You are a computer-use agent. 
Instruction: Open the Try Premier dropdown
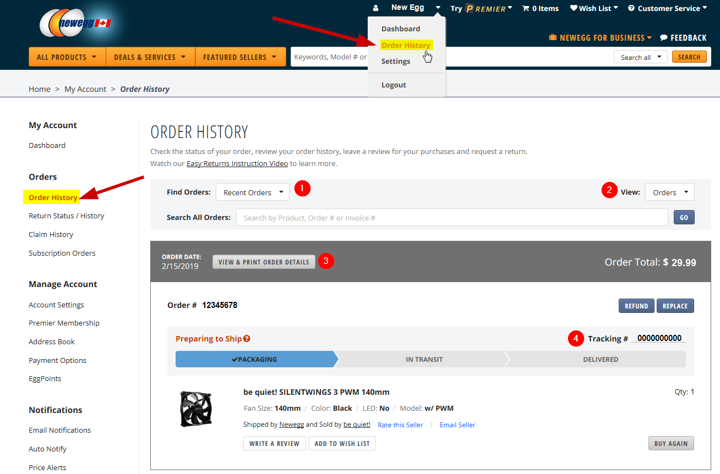(481, 8)
